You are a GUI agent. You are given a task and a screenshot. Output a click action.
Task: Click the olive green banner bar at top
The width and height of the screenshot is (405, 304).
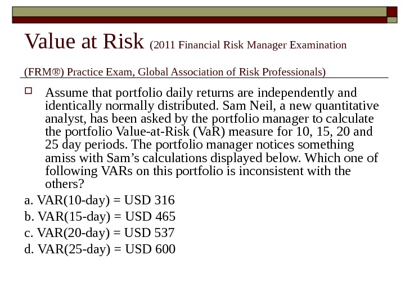click(197, 11)
